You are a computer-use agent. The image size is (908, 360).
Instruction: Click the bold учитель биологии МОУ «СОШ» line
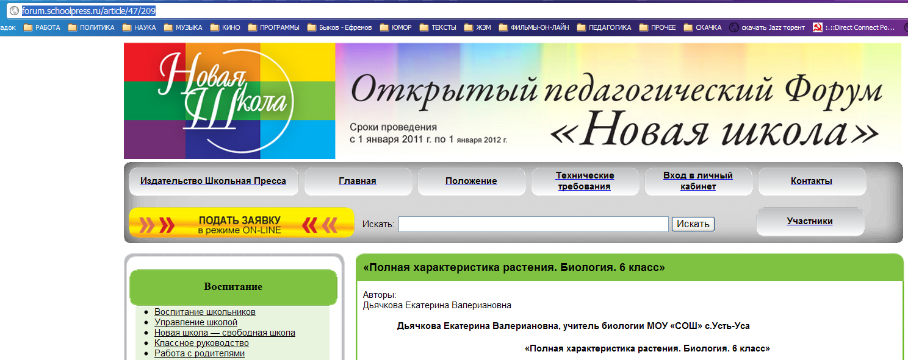tap(574, 326)
